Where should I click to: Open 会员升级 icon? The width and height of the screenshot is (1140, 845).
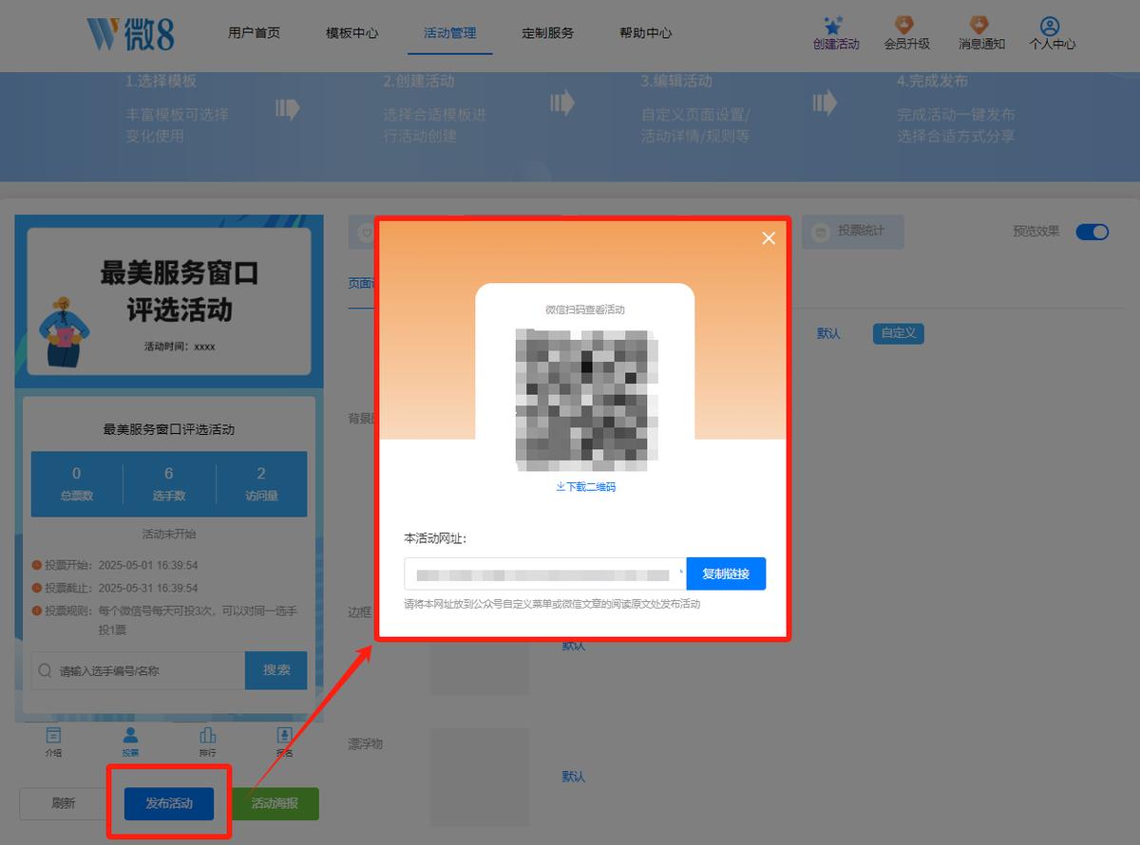point(905,25)
